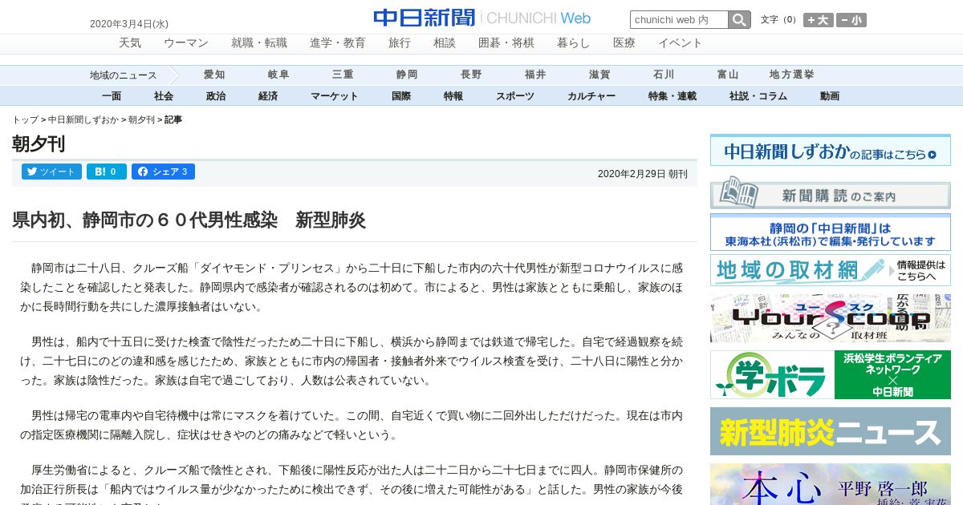Click the 朝夕刊 breadcrumb link

pos(141,119)
